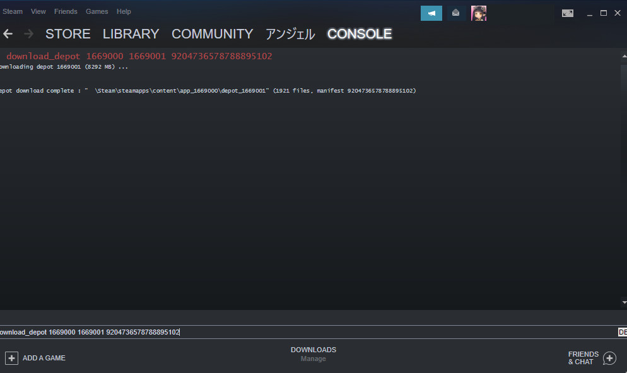The width and height of the screenshot is (627, 373).
Task: Open the アンジェル profile tab
Action: tap(290, 34)
